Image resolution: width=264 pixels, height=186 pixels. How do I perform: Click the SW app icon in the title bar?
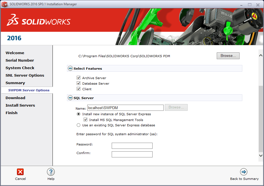click(4, 4)
